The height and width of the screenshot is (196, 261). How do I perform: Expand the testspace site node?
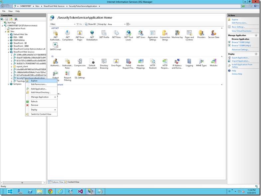[9, 84]
